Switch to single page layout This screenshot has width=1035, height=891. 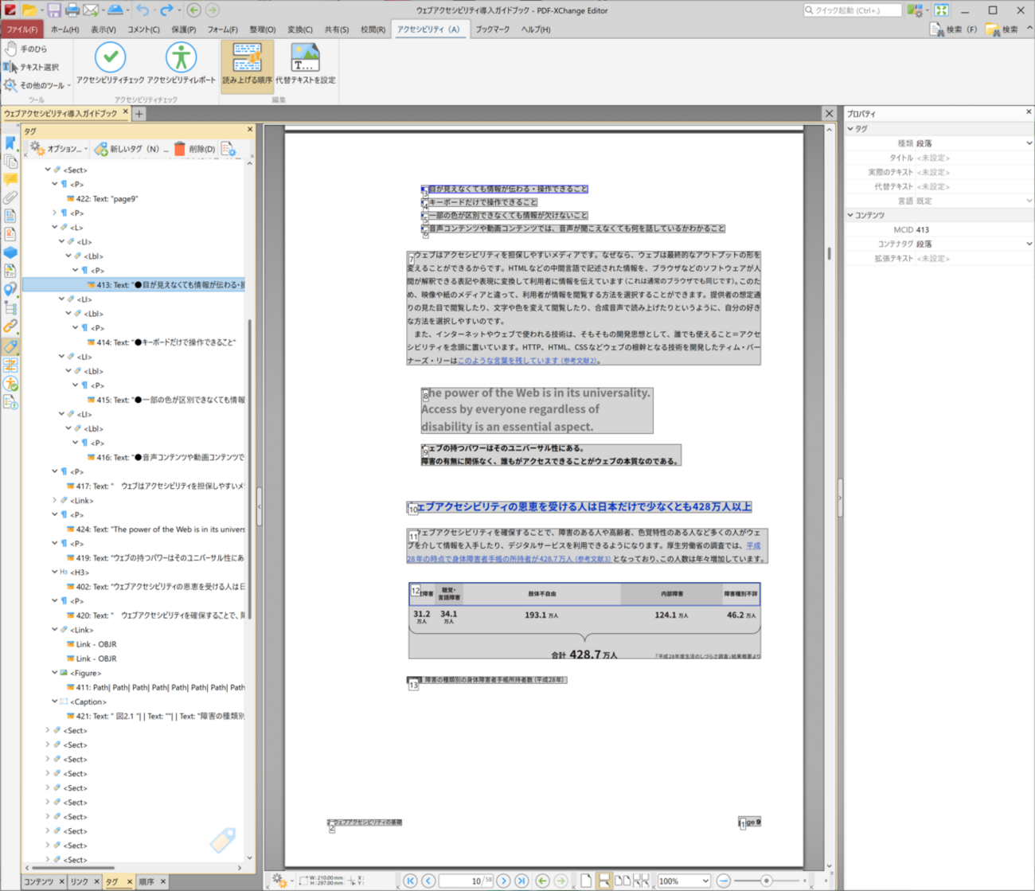tap(586, 881)
